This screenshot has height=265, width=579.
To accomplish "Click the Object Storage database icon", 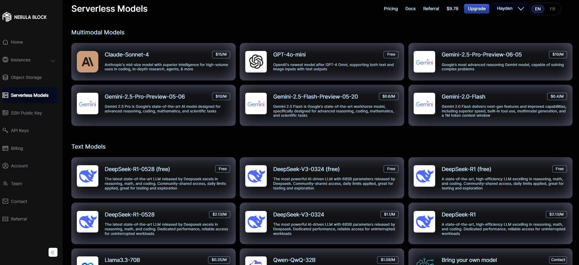I will [5, 77].
